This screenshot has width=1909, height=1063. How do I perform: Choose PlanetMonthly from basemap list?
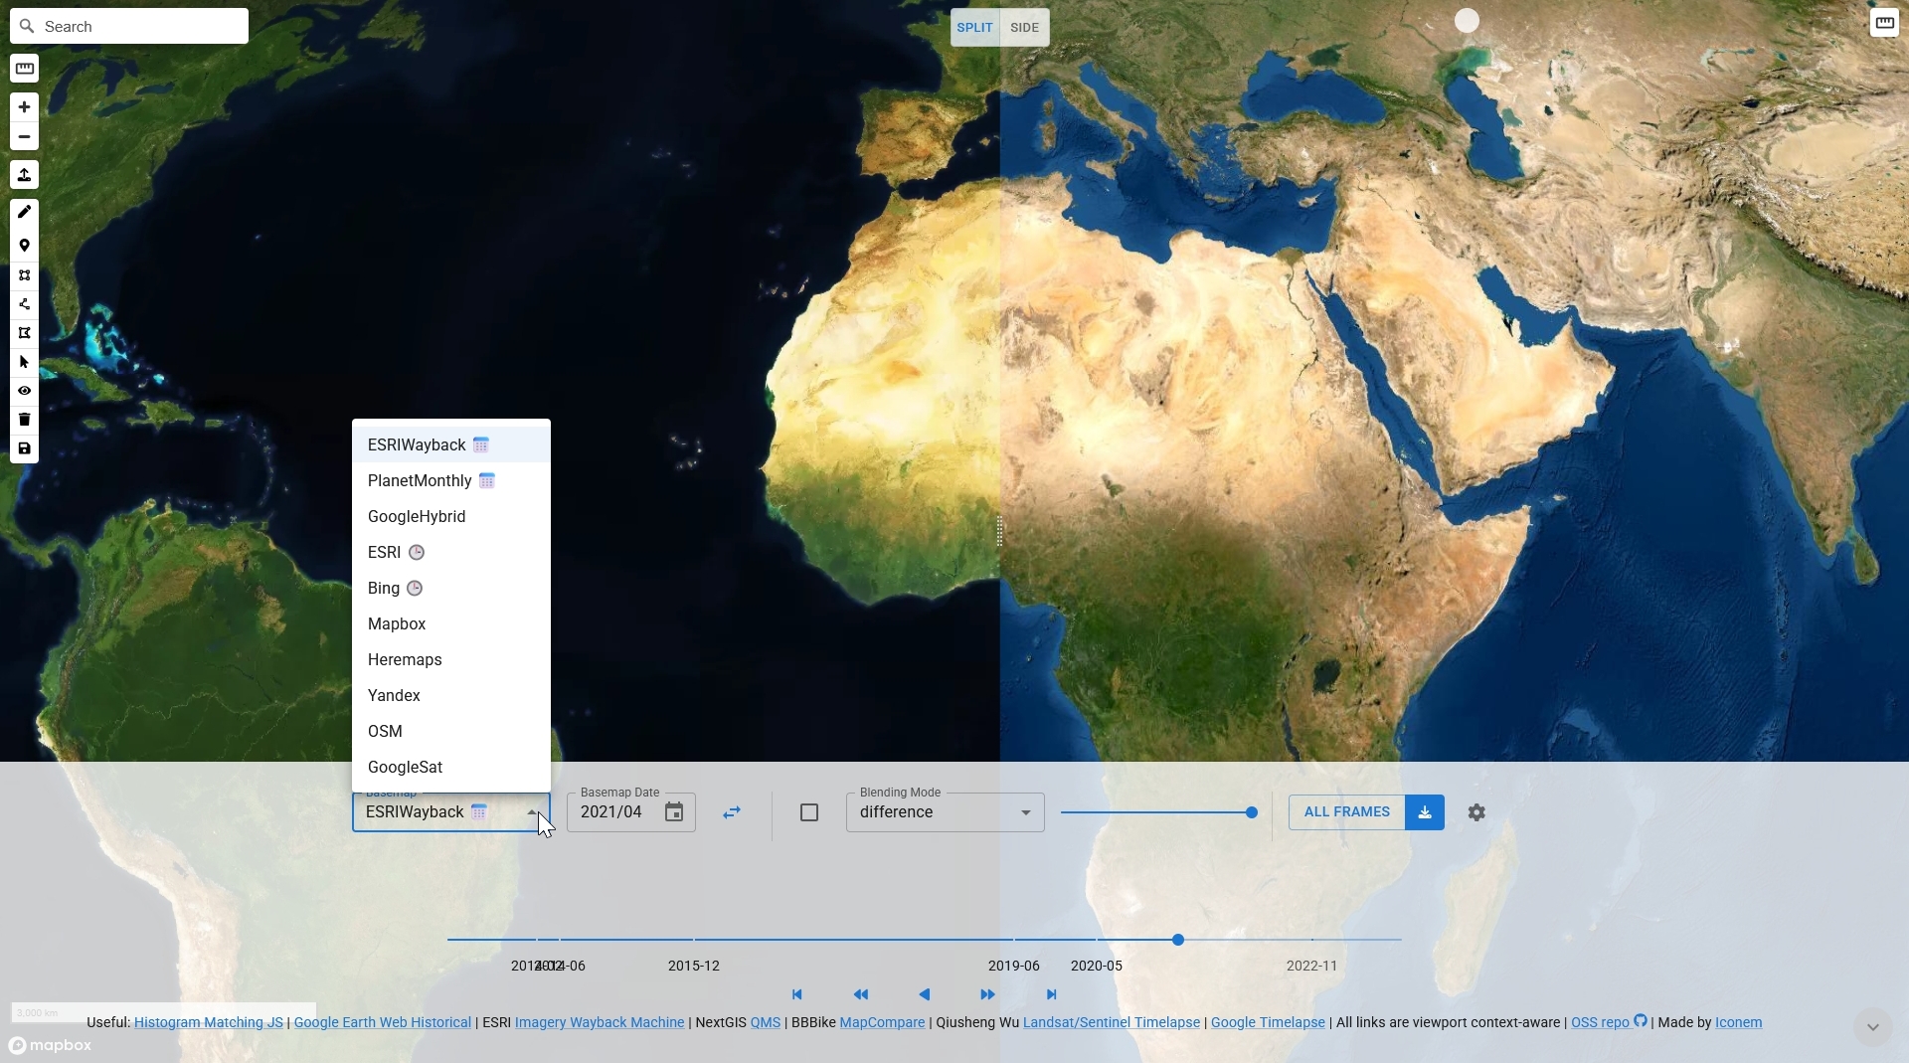point(451,480)
